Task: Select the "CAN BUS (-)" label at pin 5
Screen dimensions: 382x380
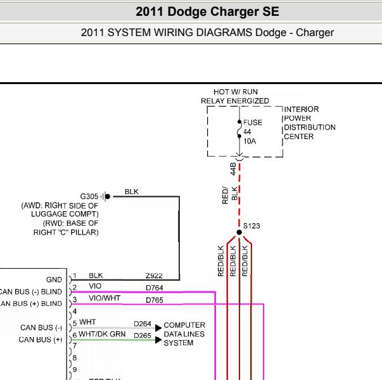Action: [x=41, y=328]
